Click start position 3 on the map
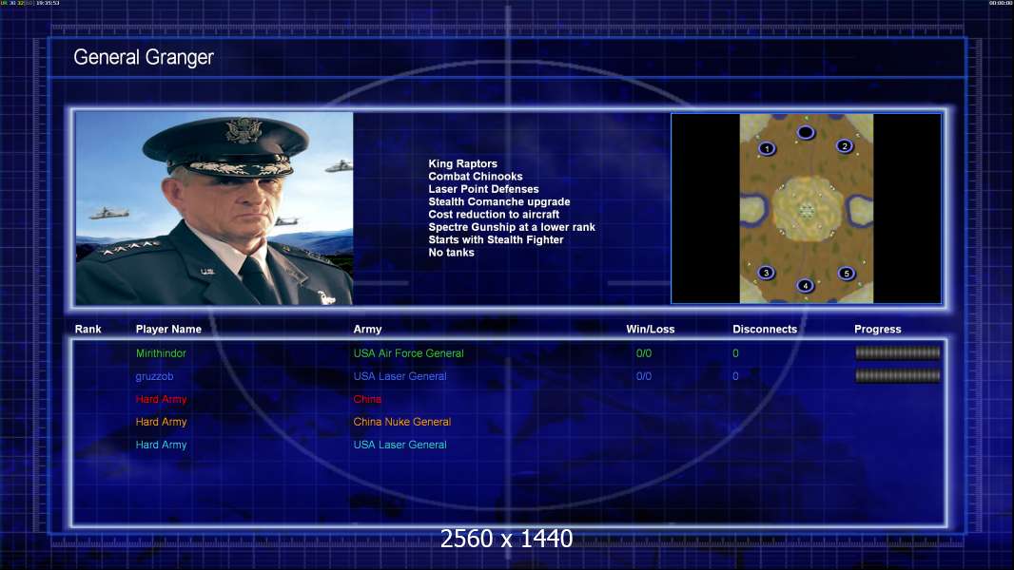Image resolution: width=1014 pixels, height=570 pixels. 767,273
